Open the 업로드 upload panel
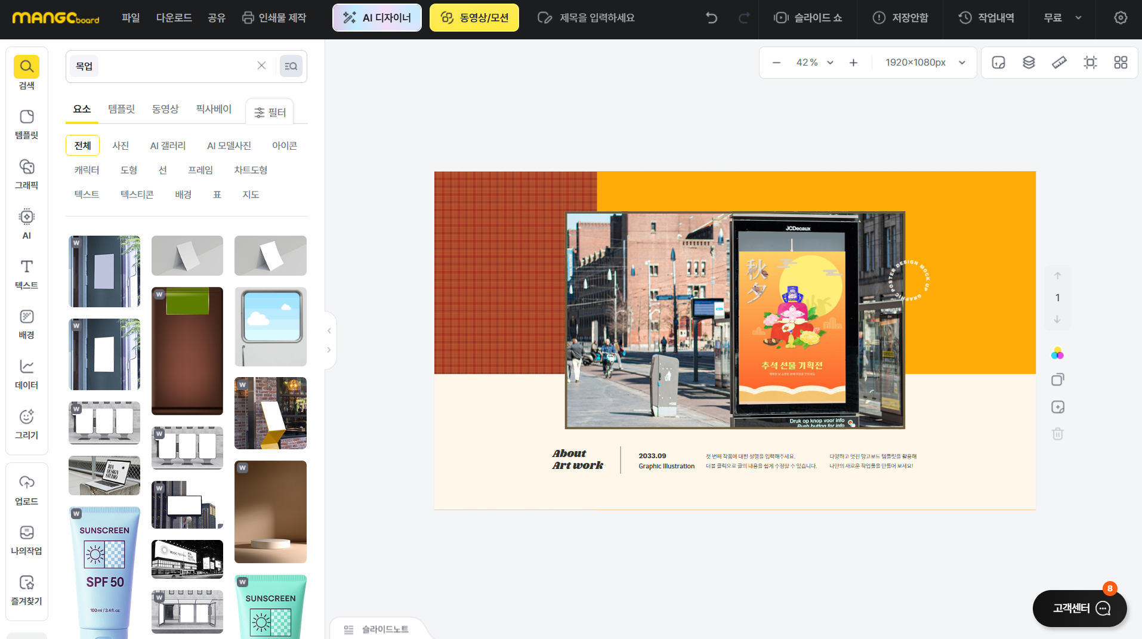Image resolution: width=1142 pixels, height=639 pixels. [26, 490]
